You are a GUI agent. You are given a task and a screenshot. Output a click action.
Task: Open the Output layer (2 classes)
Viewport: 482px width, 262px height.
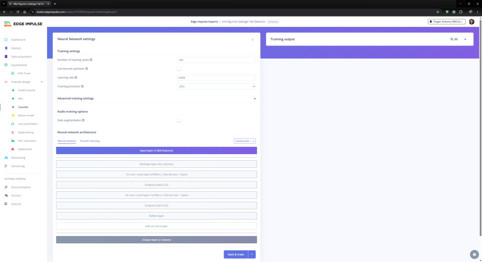[x=156, y=240]
